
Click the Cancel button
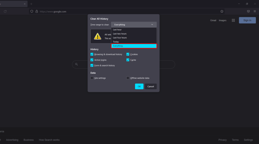tap(151, 86)
